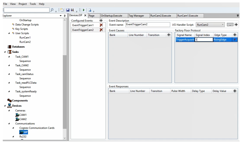Add a new Event Cause row

[x=169, y=35]
